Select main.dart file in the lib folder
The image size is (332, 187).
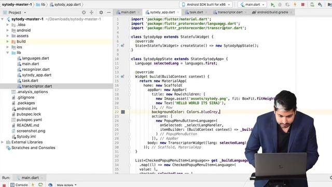click(x=31, y=64)
